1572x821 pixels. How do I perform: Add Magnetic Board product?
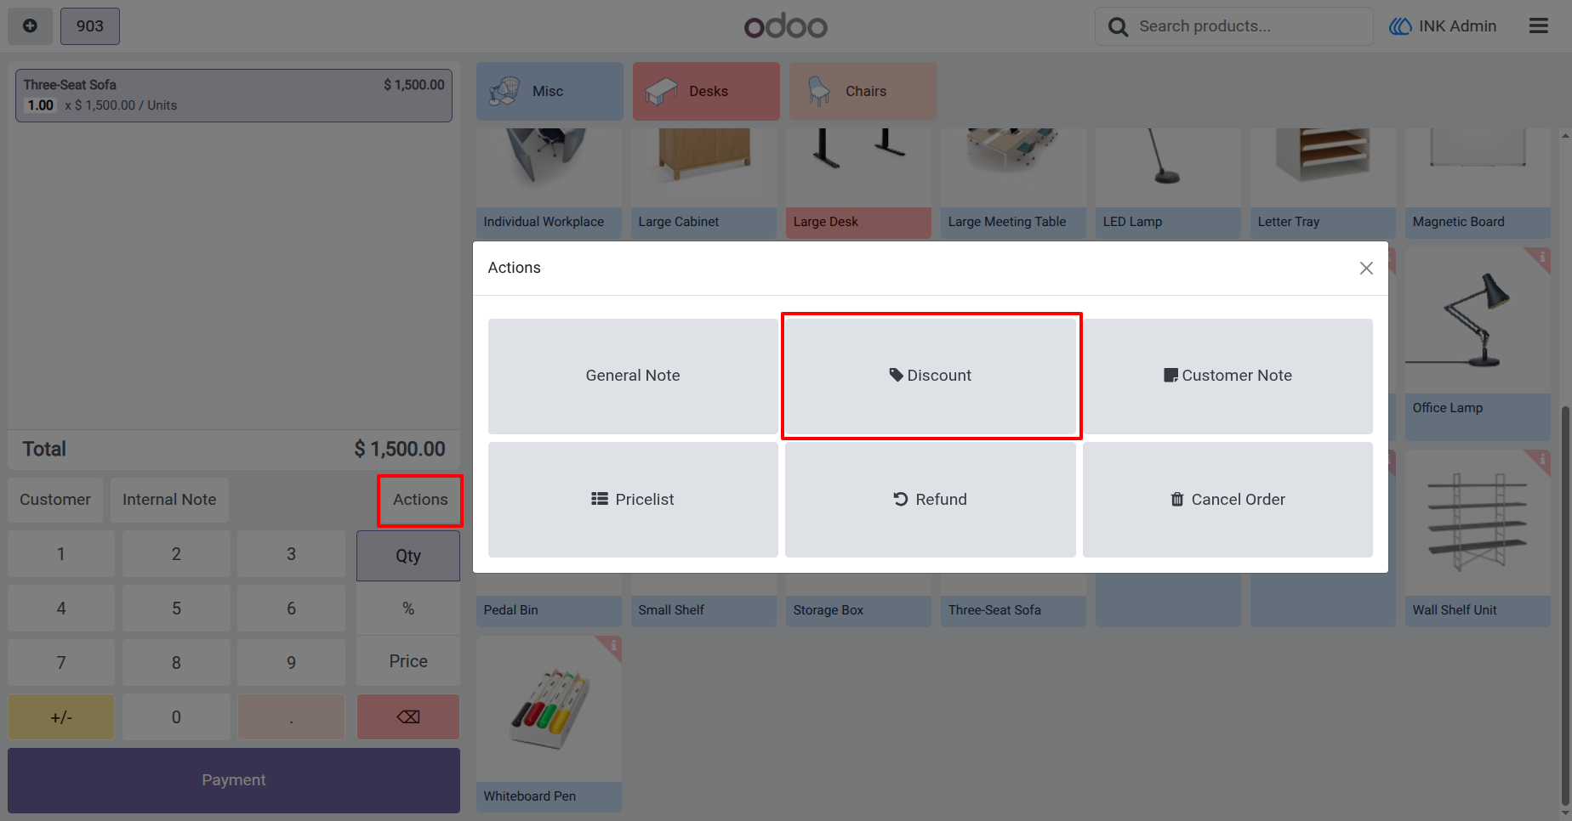click(1478, 184)
